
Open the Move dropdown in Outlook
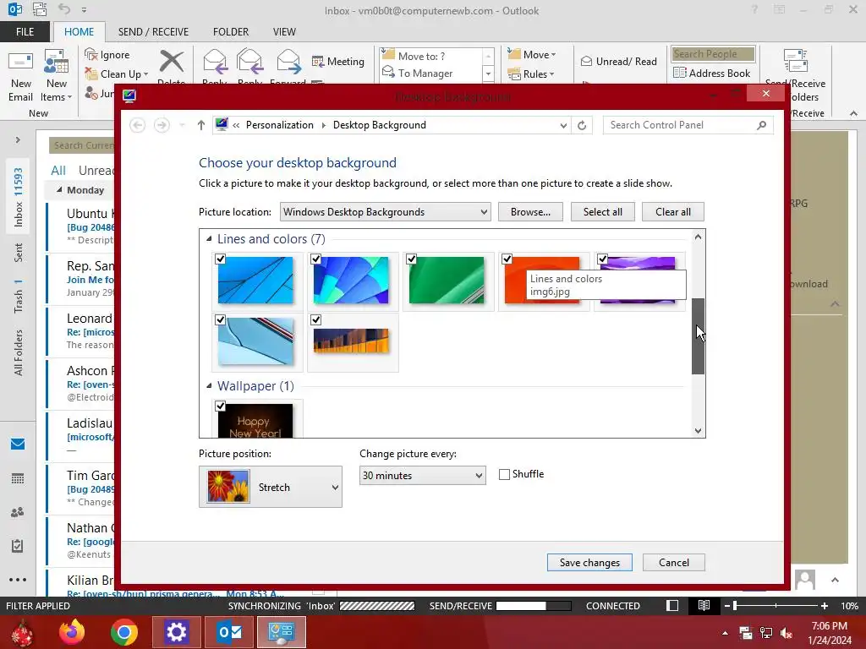tap(531, 54)
